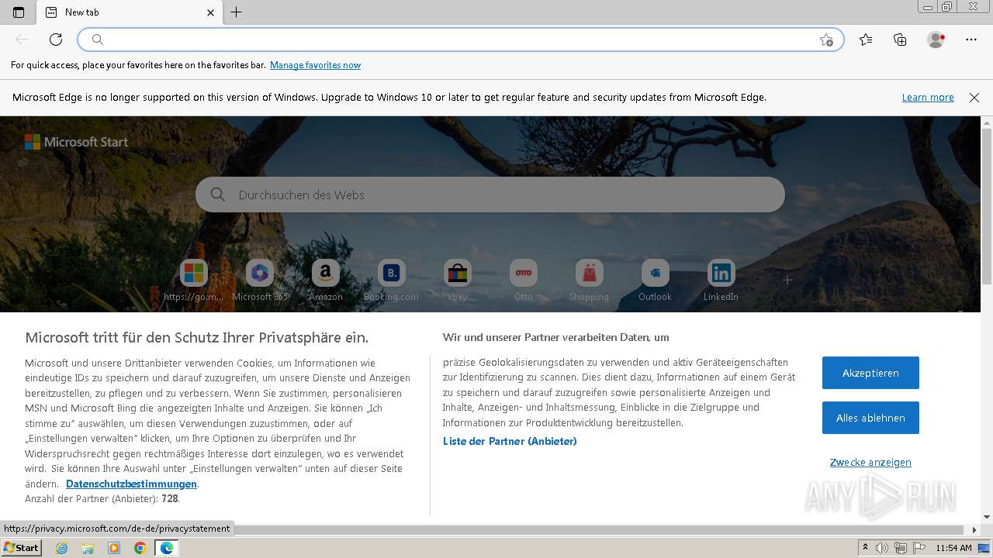
Task: Open Settings and more ellipsis menu
Action: 971,40
